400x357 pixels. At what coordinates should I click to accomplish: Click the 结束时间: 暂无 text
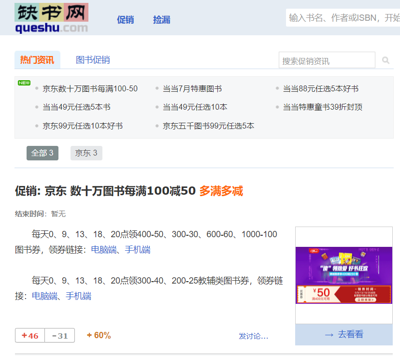tap(40, 214)
